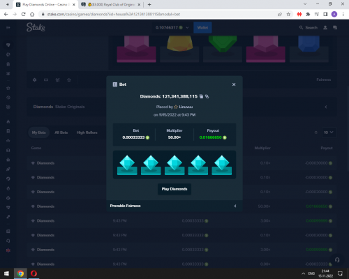
Task: Open favourites star icon in left sidebar
Action: (x=8, y=88)
